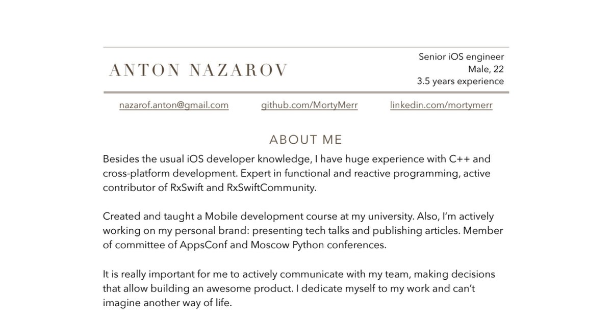Click the 3.5 years experience text
The height and width of the screenshot is (321, 612).
coord(461,81)
